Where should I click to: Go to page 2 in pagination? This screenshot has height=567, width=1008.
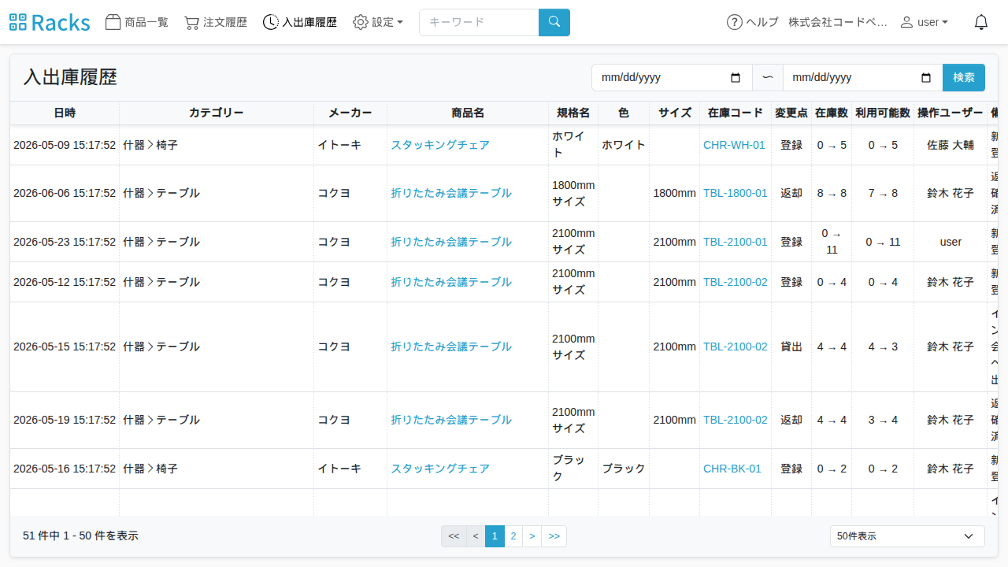[513, 536]
